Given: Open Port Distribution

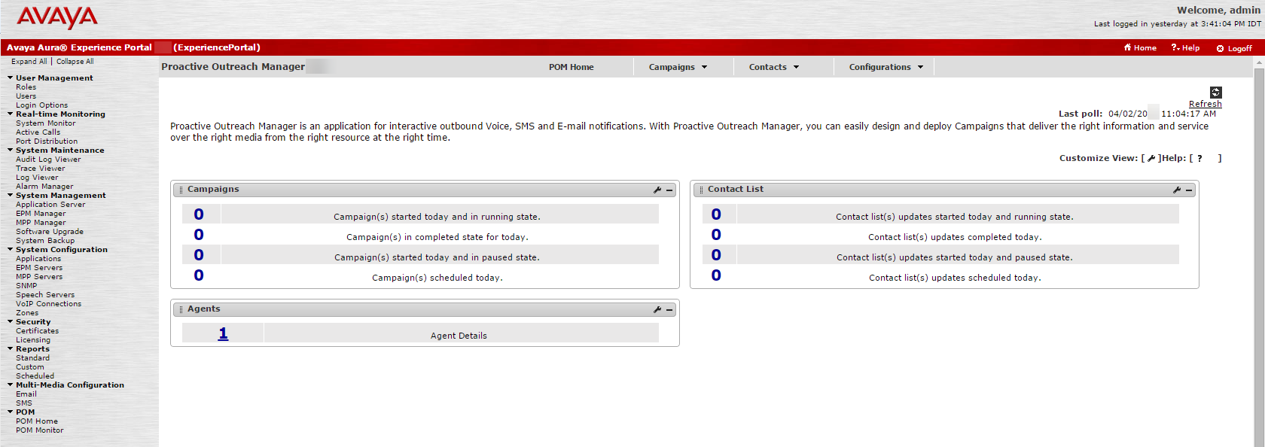Looking at the screenshot, I should (47, 141).
